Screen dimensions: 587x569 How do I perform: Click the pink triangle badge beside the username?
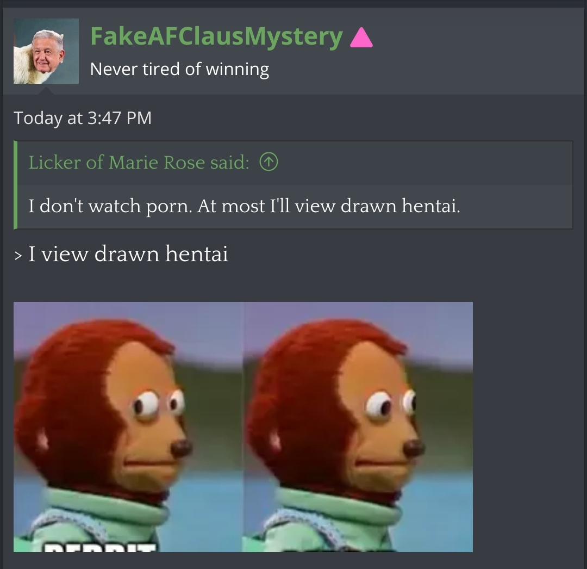361,38
